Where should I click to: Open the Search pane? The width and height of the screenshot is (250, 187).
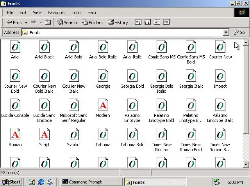[67, 22]
